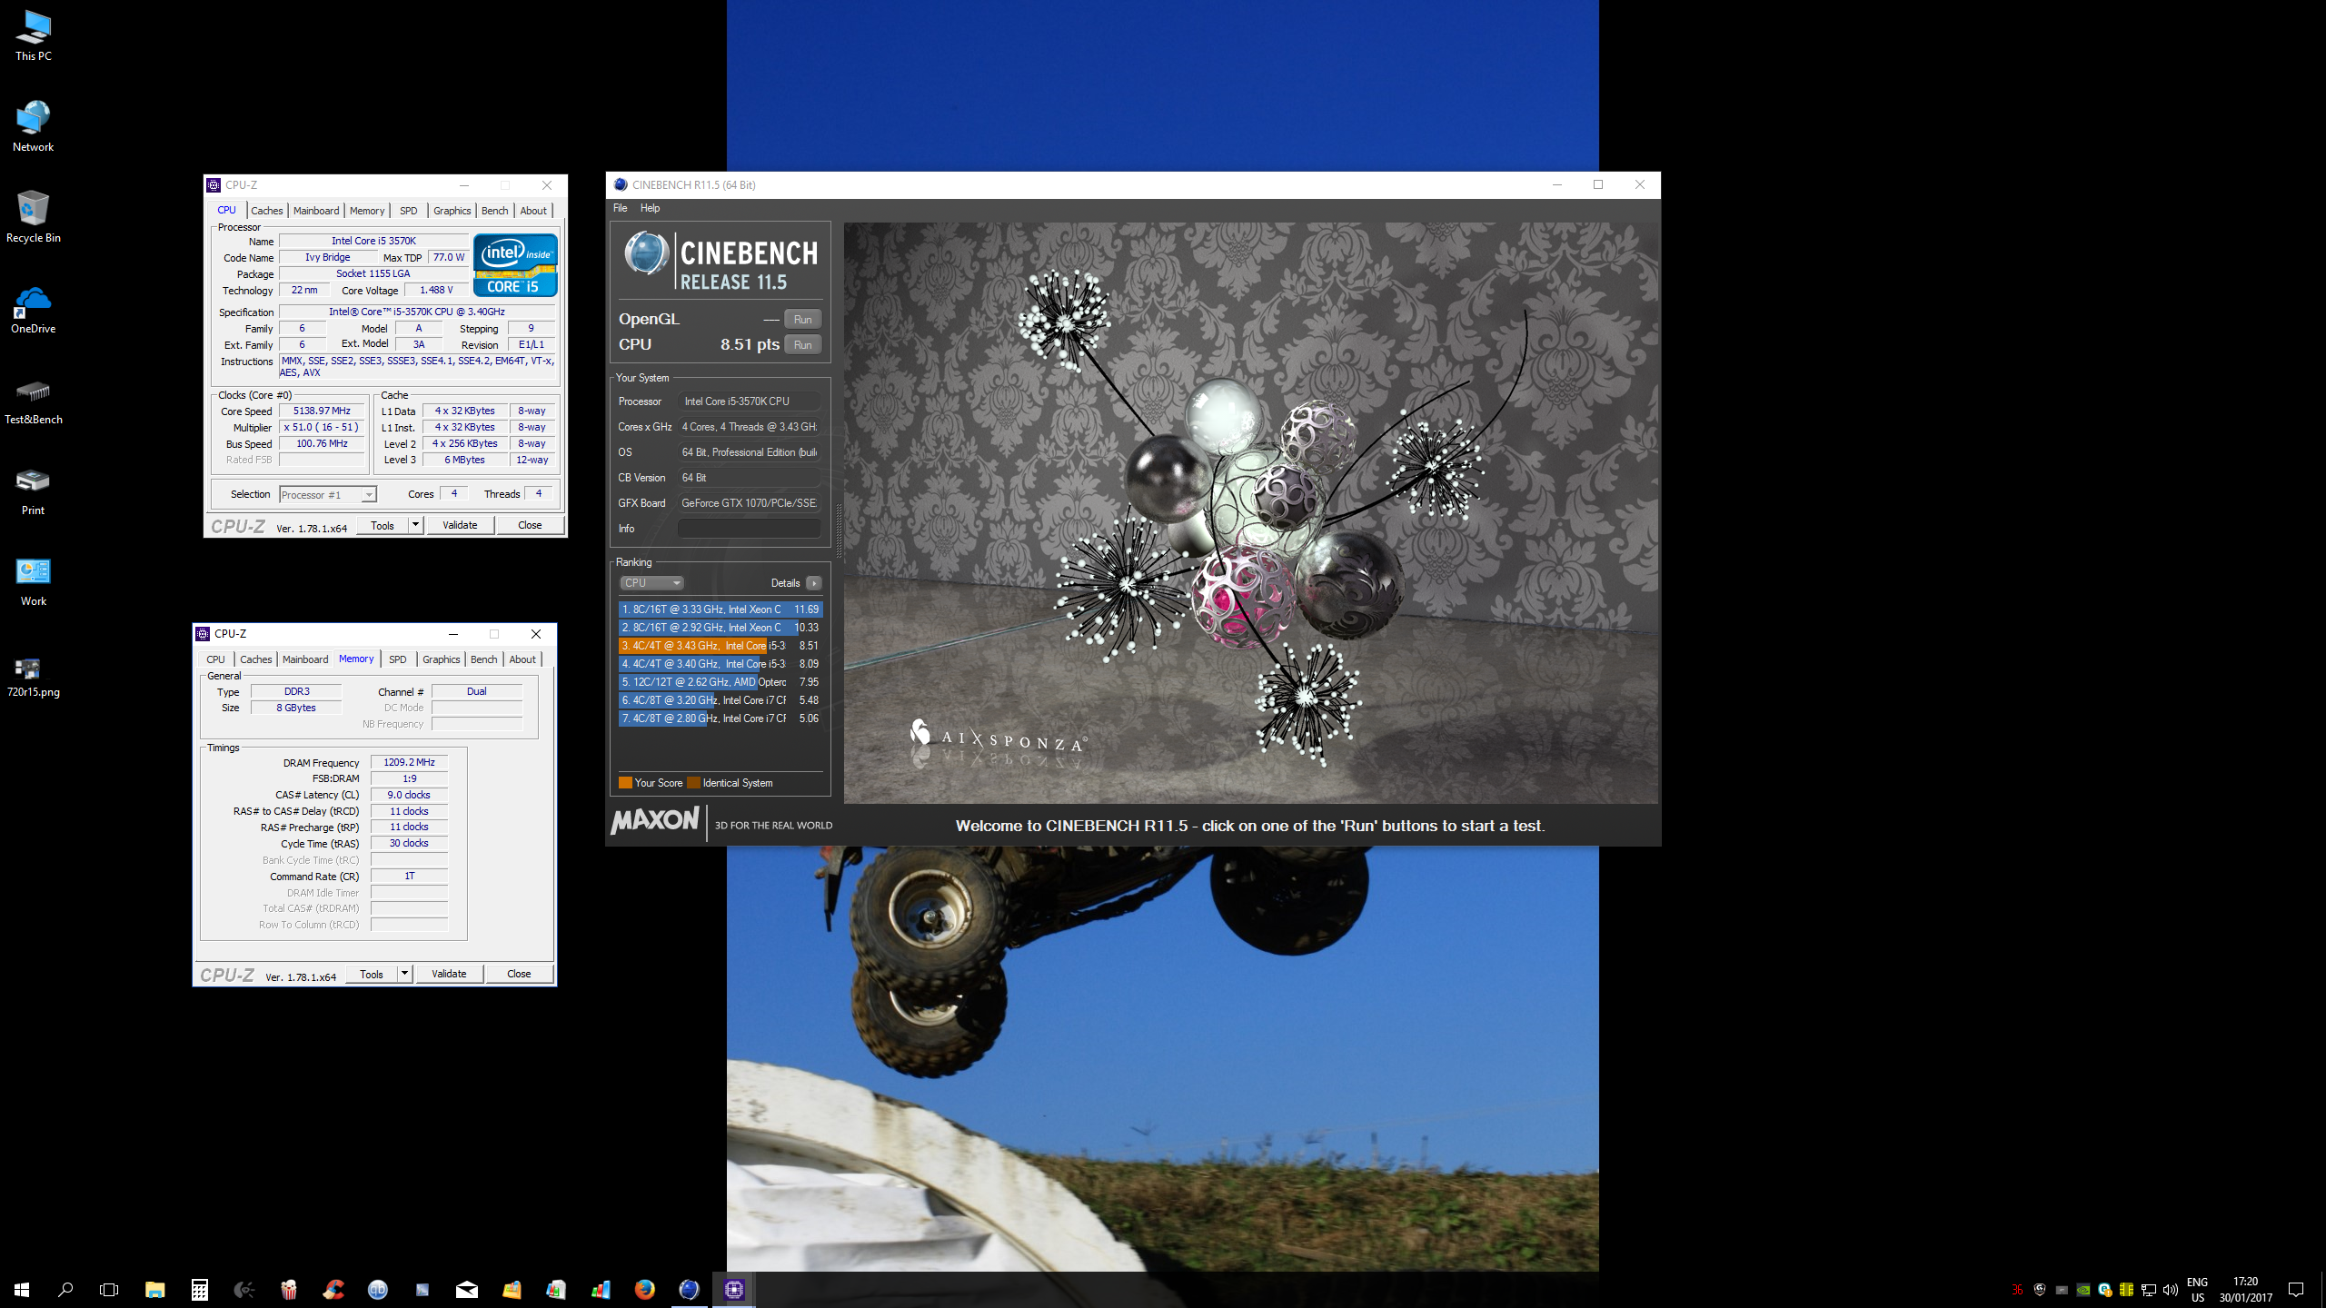
Task: Open volume control in system tray
Action: [x=2171, y=1290]
